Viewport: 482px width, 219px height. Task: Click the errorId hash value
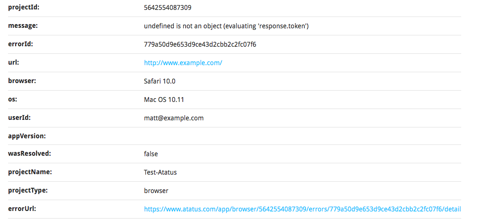pyautogui.click(x=200, y=44)
